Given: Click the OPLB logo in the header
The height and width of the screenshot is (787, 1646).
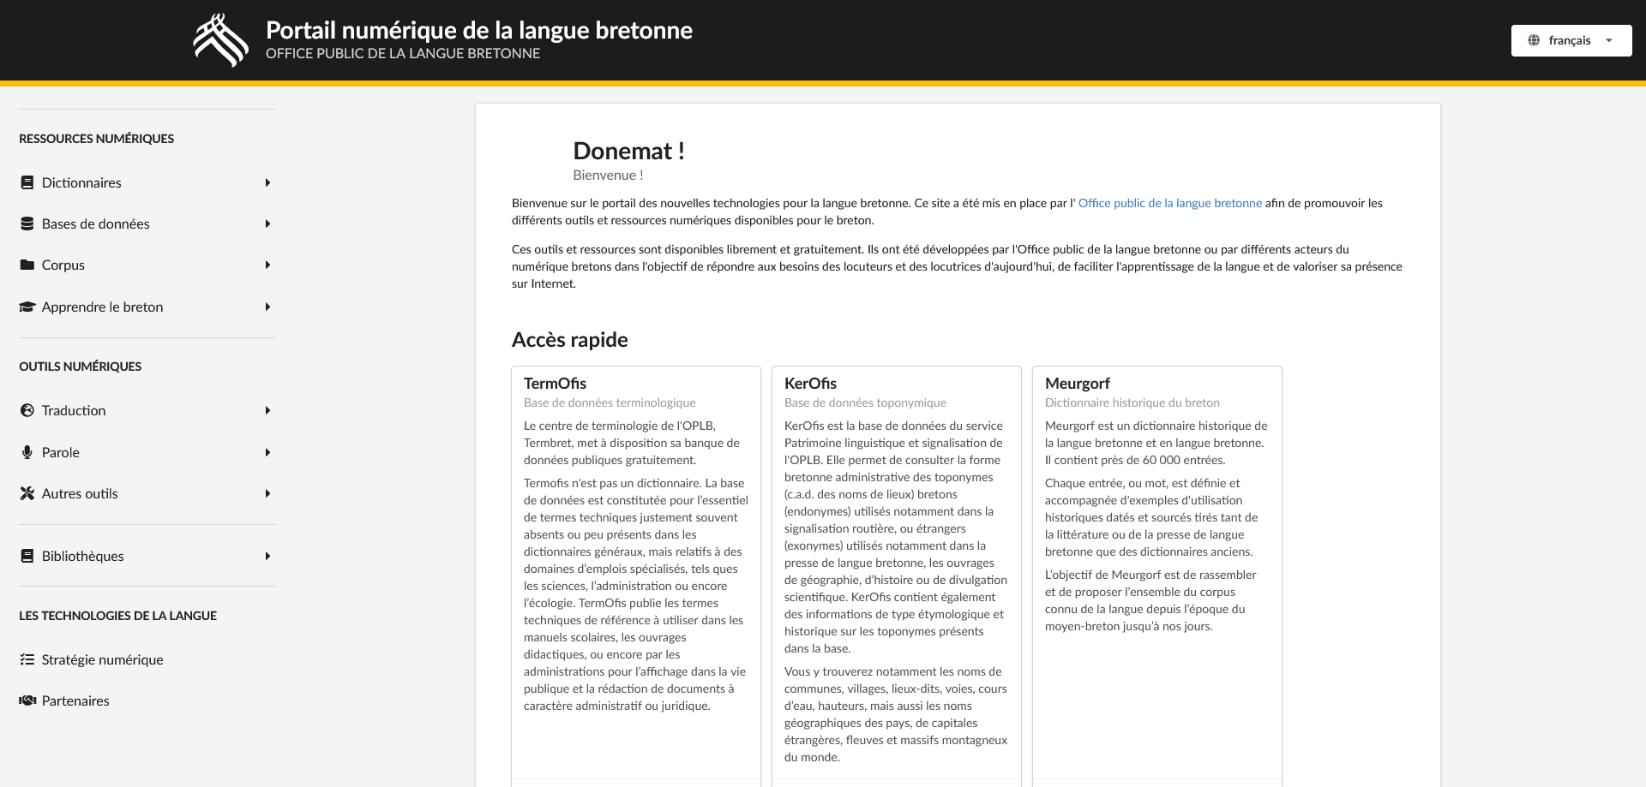Looking at the screenshot, I should 220,40.
